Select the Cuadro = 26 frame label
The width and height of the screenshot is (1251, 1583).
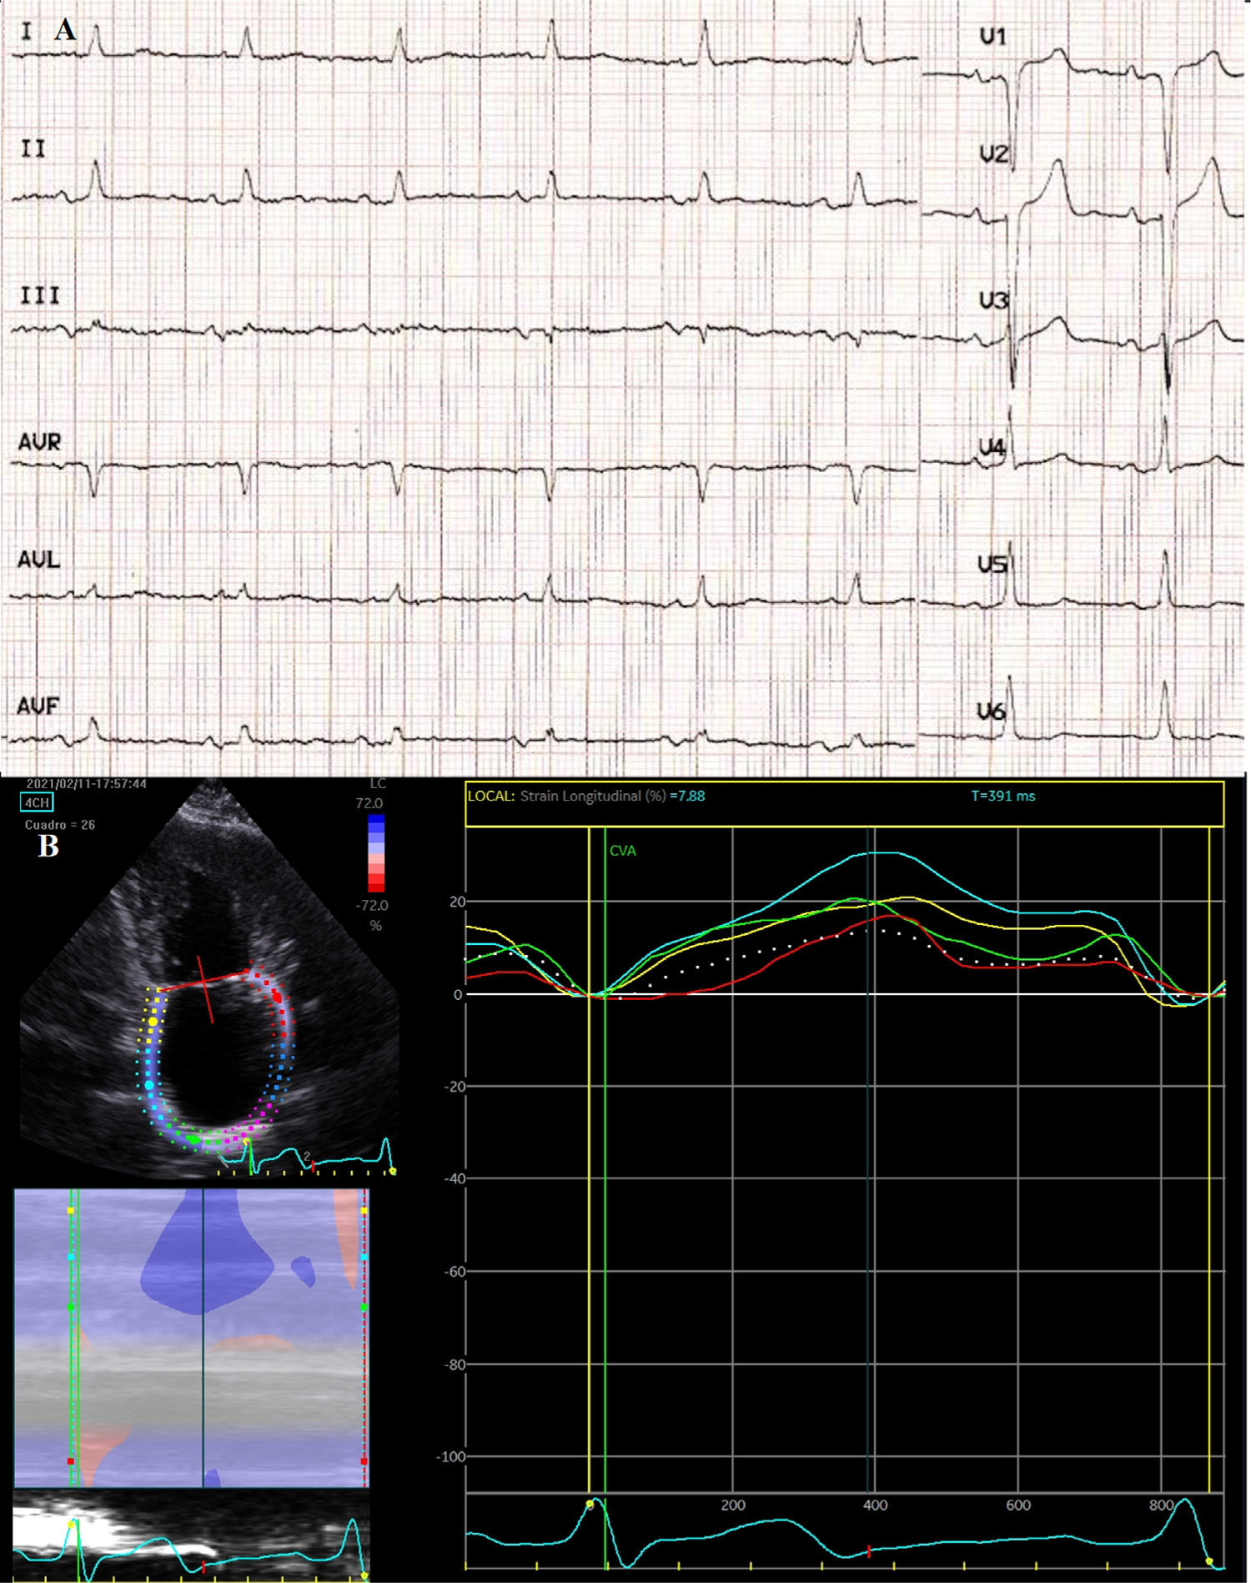click(60, 825)
